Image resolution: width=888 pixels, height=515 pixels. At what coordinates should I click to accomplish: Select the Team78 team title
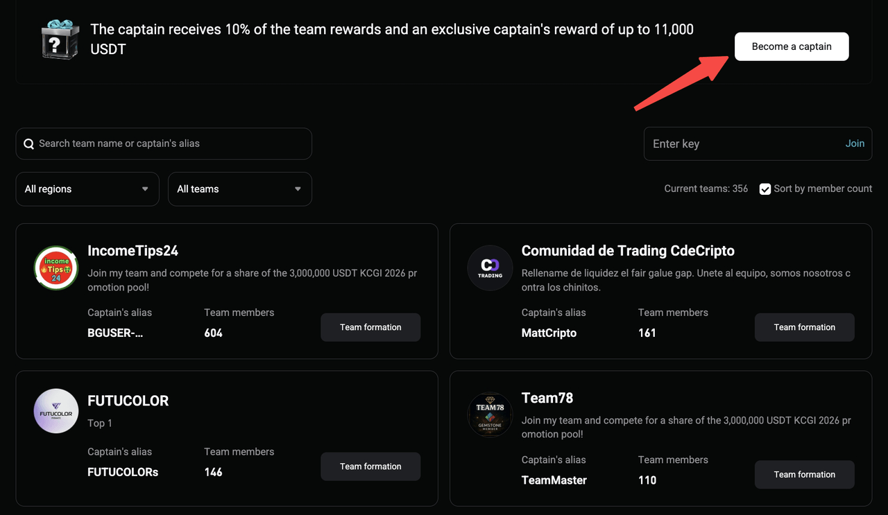[547, 398]
